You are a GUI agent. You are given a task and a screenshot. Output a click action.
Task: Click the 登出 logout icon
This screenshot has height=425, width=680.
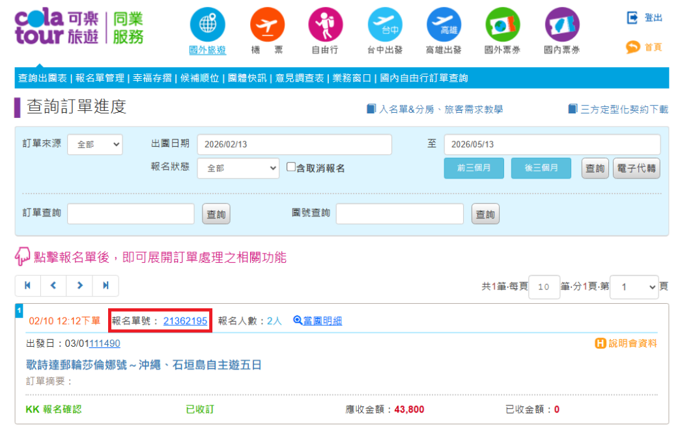[x=632, y=18]
